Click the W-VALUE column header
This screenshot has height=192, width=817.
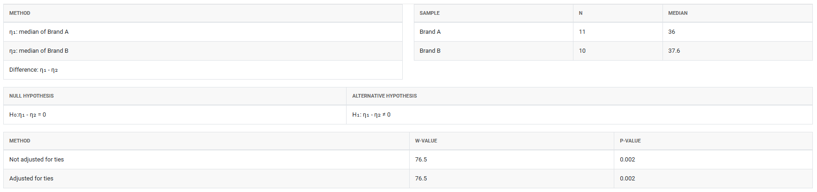point(426,141)
